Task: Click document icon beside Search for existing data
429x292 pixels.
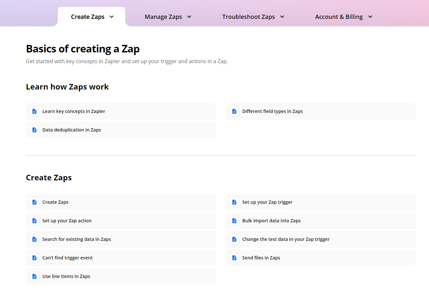Action: tap(34, 239)
